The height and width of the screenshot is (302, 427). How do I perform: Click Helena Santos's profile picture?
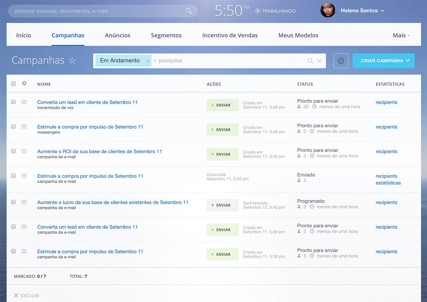click(328, 11)
